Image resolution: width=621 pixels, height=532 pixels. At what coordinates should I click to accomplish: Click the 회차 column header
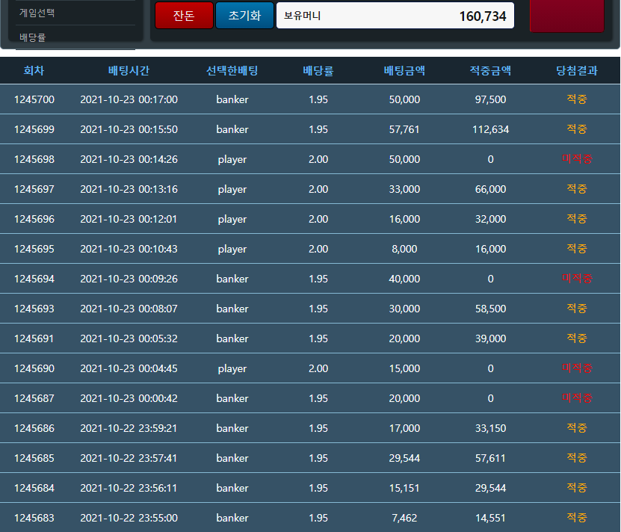(x=34, y=70)
